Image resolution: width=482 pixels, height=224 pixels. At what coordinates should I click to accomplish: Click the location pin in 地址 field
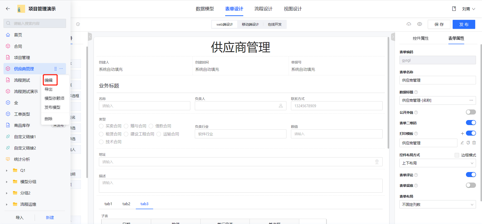click(x=377, y=162)
